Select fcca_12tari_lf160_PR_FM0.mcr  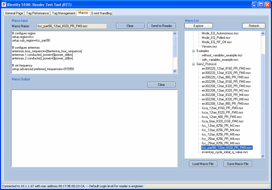click(x=222, y=108)
